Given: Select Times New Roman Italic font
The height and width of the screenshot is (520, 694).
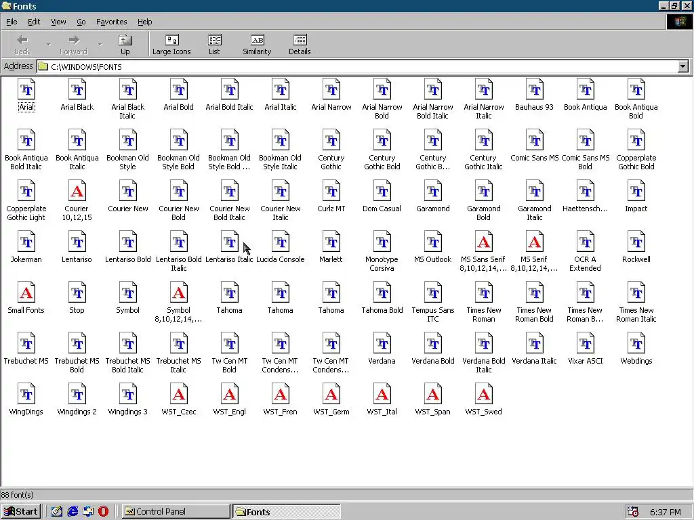Looking at the screenshot, I should click(x=636, y=293).
